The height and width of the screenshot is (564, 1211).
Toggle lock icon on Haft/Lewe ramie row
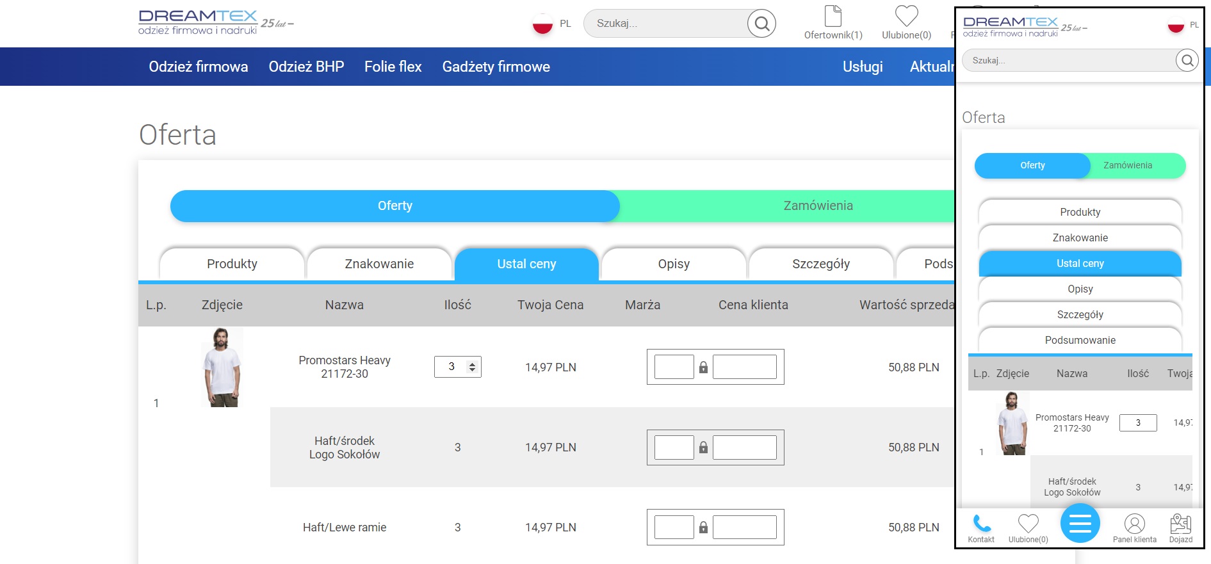point(703,527)
